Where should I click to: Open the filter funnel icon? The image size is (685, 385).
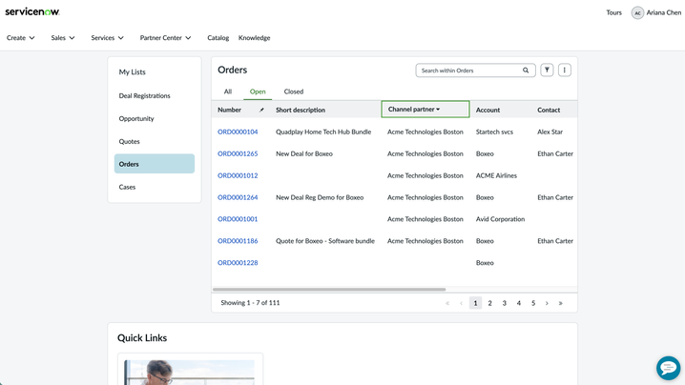point(547,70)
